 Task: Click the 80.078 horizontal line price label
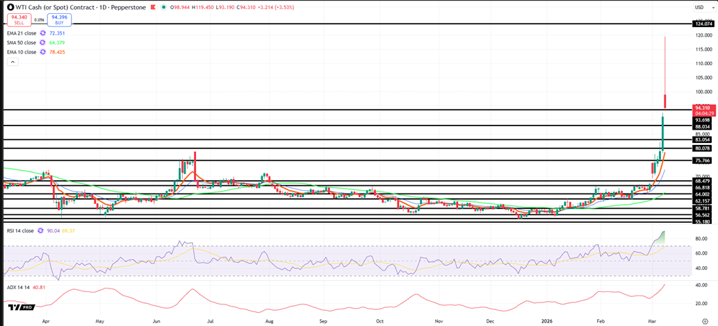(702, 148)
